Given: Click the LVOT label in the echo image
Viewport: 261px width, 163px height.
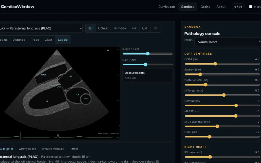Looking at the screenshot, I should 59,87.
